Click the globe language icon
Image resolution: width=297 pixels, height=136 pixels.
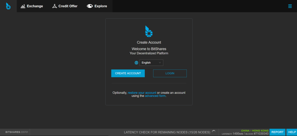(136, 63)
